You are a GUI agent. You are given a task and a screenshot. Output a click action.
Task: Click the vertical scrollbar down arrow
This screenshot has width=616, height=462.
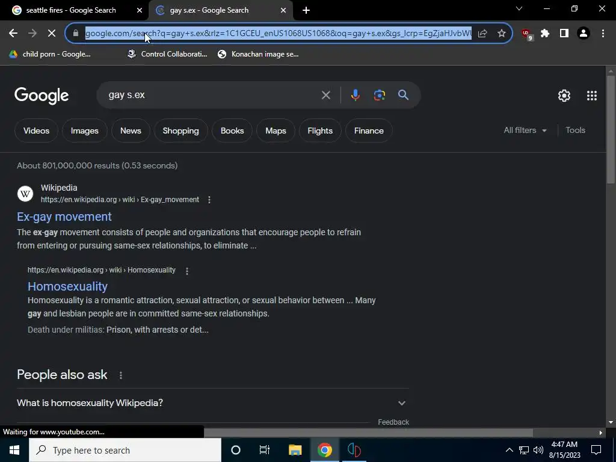click(x=611, y=422)
